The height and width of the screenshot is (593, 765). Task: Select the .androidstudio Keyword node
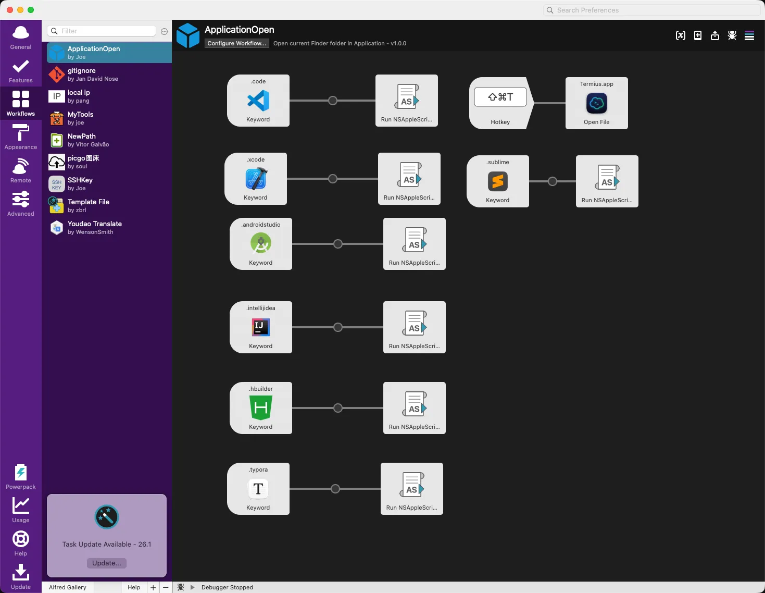(x=261, y=244)
